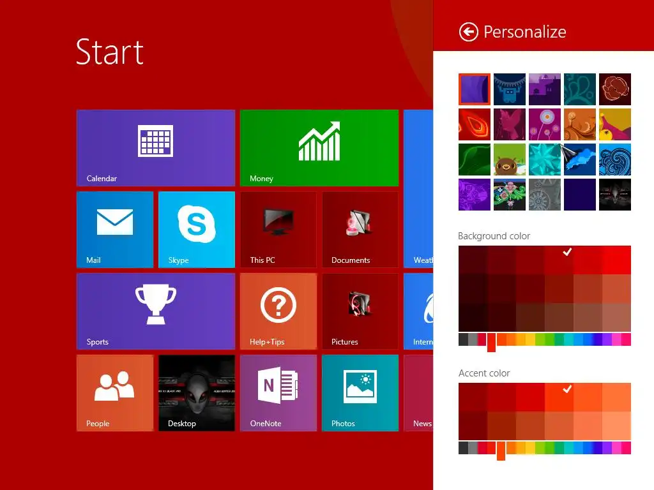The height and width of the screenshot is (490, 654).
Task: Click the back arrow beside Personalize
Action: pyautogui.click(x=468, y=32)
